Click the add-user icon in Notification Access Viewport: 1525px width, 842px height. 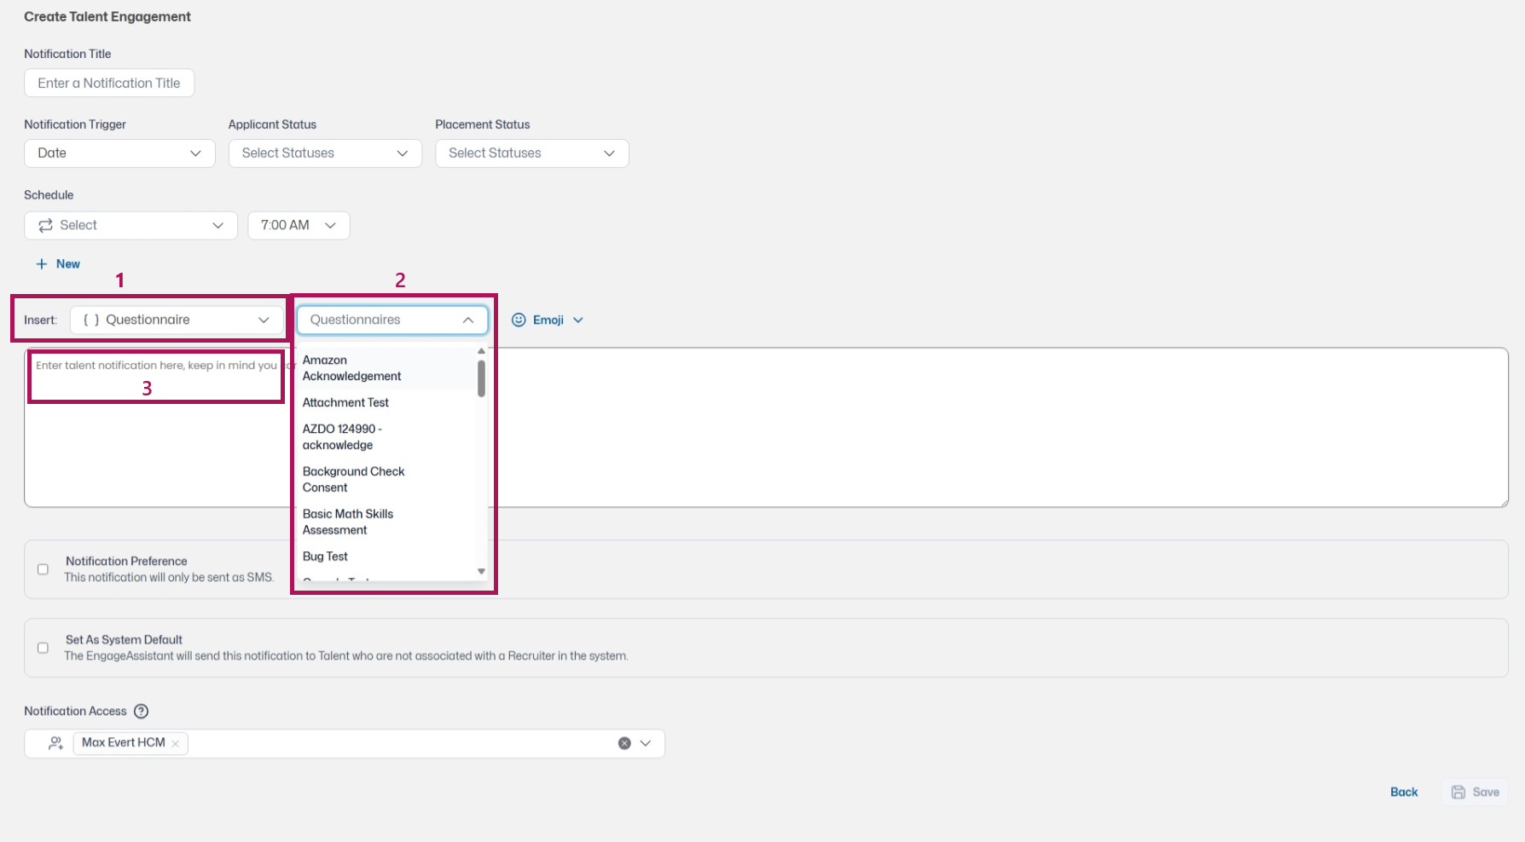click(x=56, y=743)
